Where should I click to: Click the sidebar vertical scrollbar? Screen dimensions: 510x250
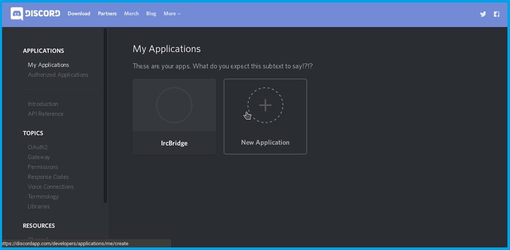105,114
